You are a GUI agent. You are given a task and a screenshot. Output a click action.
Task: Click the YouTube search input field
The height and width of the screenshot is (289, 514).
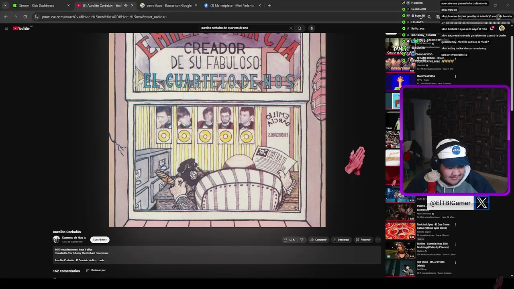coord(243,28)
